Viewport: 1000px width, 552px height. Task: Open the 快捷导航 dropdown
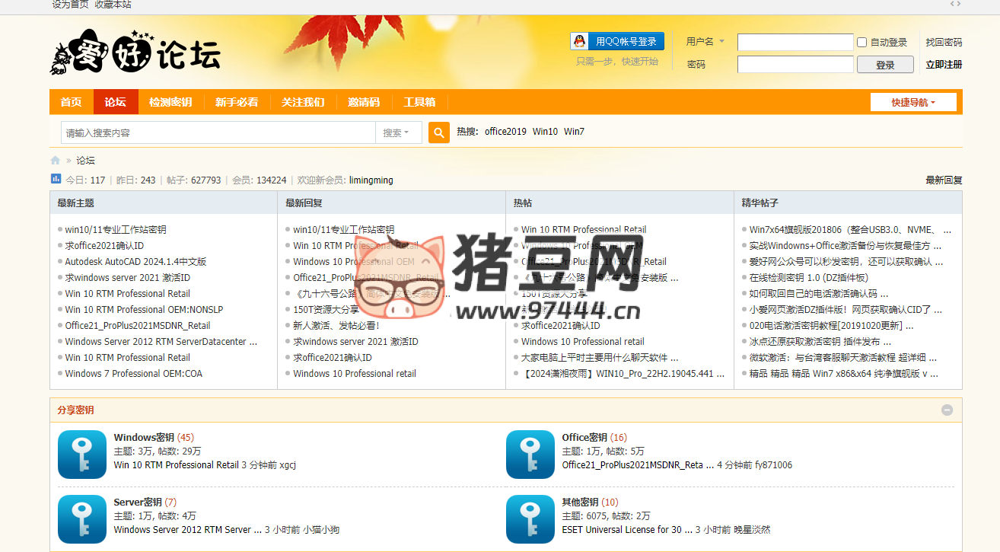(912, 101)
